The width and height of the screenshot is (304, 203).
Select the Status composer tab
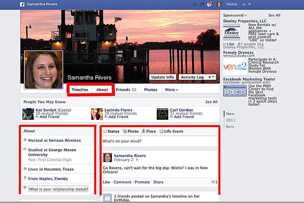click(x=111, y=131)
